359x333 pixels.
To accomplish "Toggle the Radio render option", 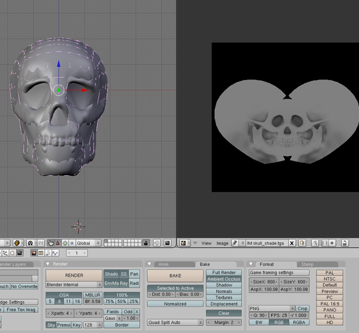I will point(134,283).
